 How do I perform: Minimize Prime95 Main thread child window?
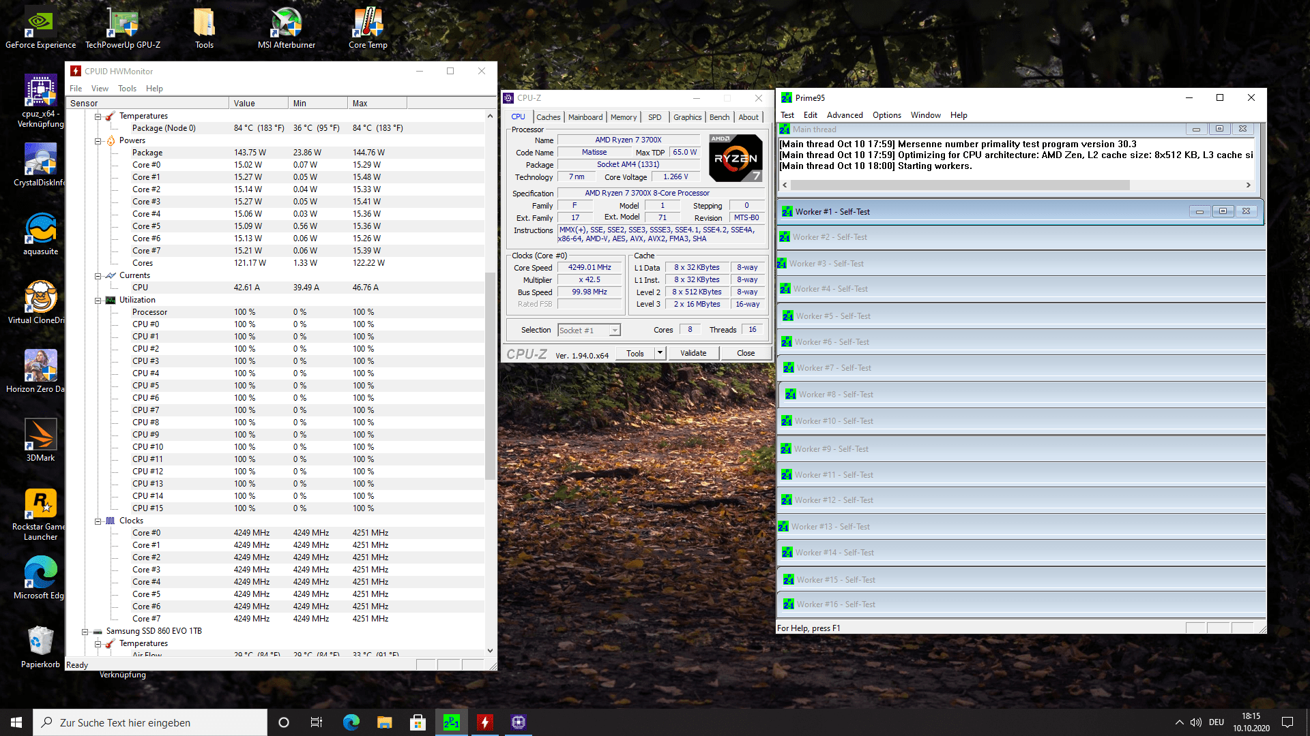pyautogui.click(x=1196, y=129)
